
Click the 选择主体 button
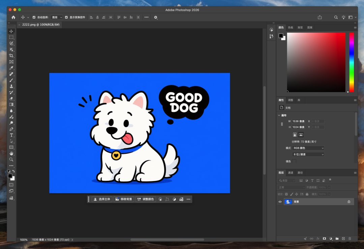coord(102,199)
